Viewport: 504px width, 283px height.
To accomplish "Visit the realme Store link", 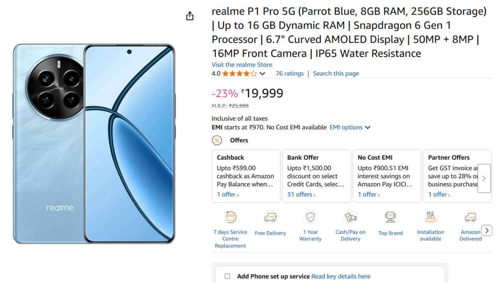I will pos(242,64).
